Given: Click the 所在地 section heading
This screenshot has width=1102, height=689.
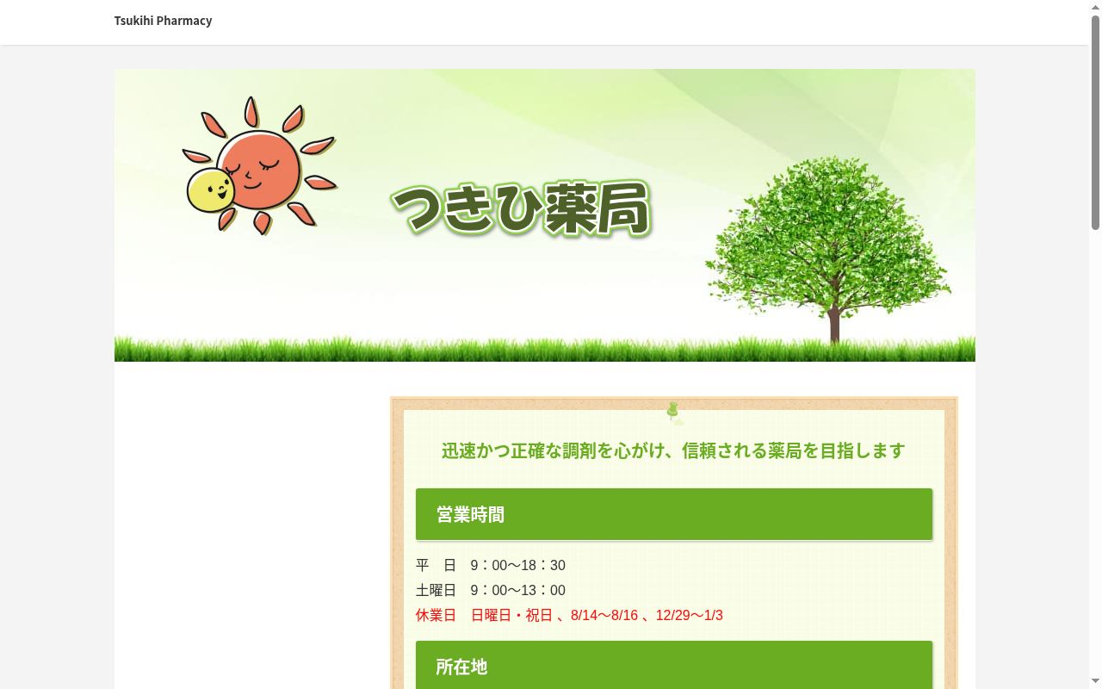Looking at the screenshot, I should [x=674, y=665].
